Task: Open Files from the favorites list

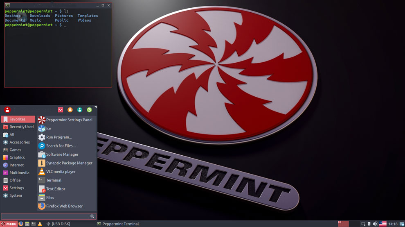Action: pyautogui.click(x=67, y=197)
